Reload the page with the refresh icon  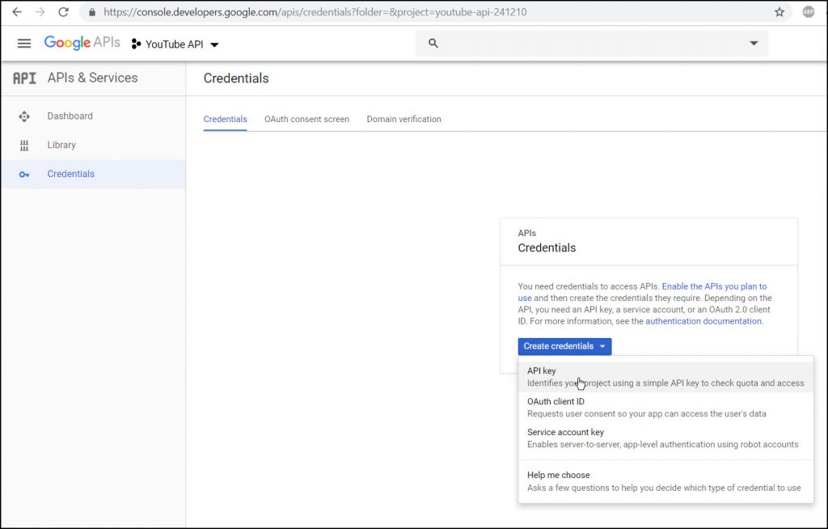pyautogui.click(x=63, y=11)
